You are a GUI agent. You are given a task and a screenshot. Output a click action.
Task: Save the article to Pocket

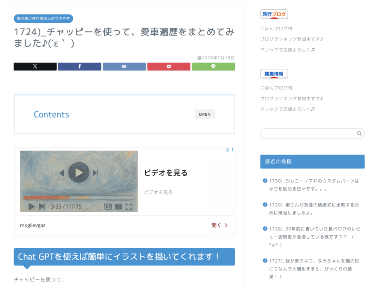(x=168, y=67)
